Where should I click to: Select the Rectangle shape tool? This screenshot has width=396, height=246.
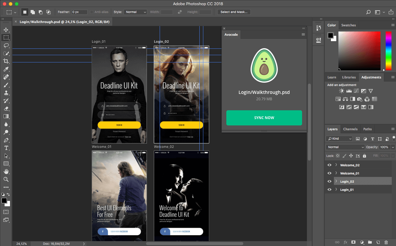pyautogui.click(x=6, y=164)
